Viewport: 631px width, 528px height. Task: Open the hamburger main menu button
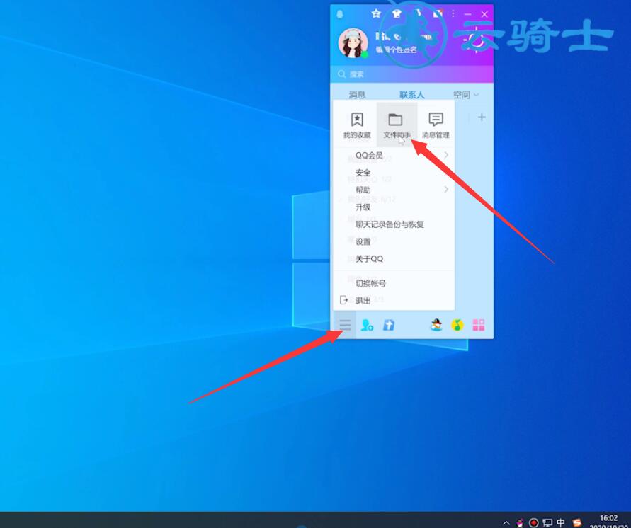345,325
